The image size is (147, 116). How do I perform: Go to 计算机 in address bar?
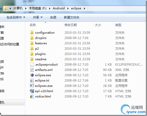click(x=18, y=8)
